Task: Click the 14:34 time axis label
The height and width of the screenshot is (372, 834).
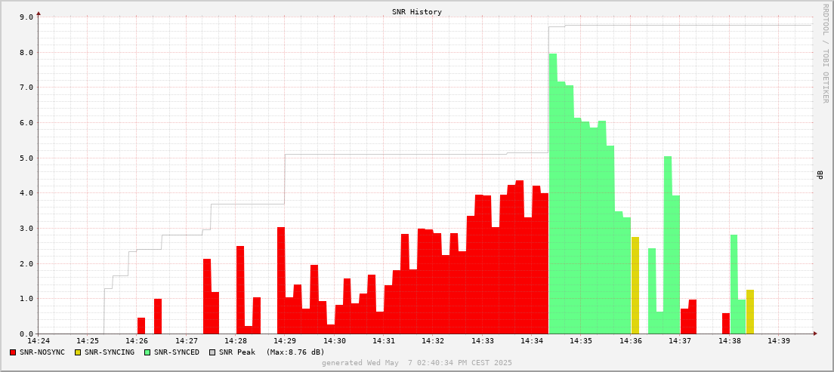Action: (531, 340)
